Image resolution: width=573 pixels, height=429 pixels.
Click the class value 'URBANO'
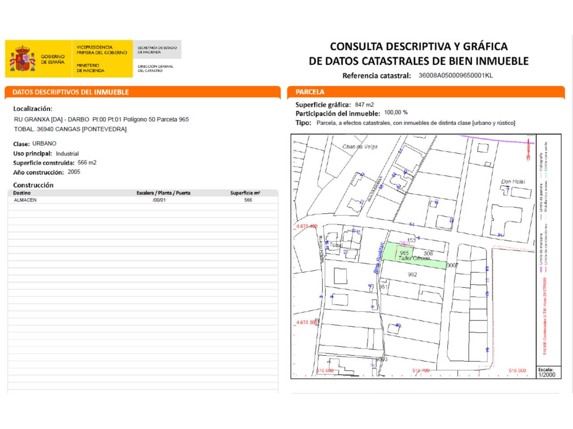tap(44, 143)
